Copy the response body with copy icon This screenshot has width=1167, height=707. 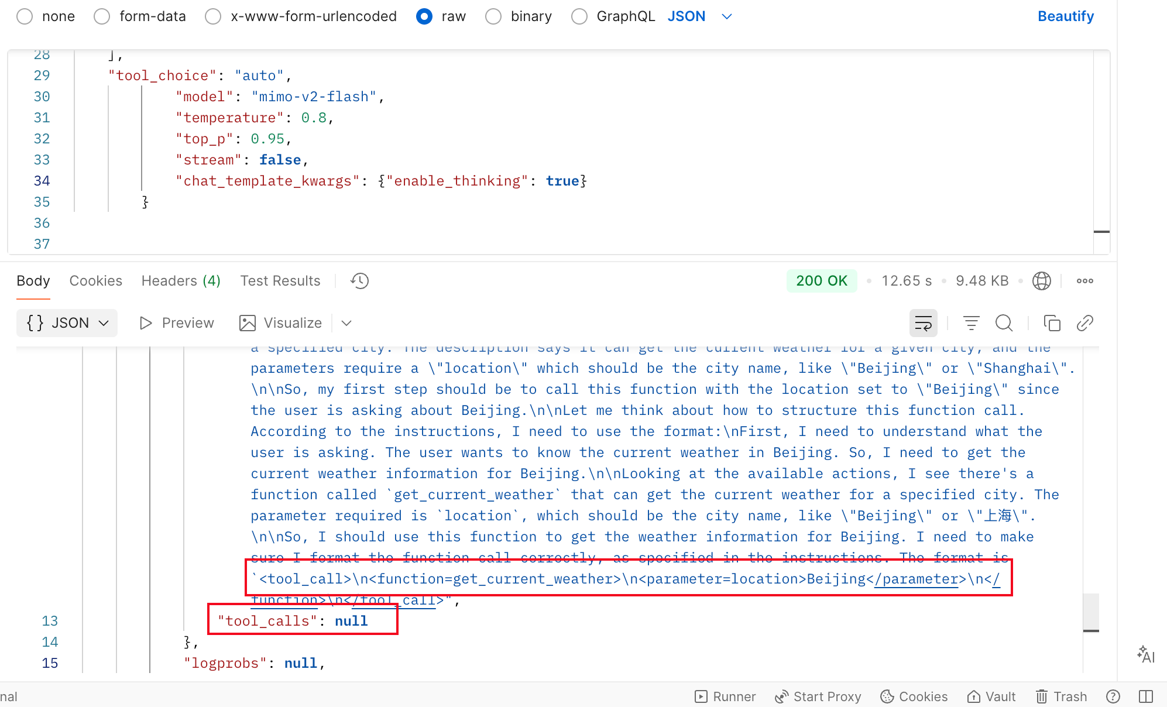pyautogui.click(x=1052, y=323)
